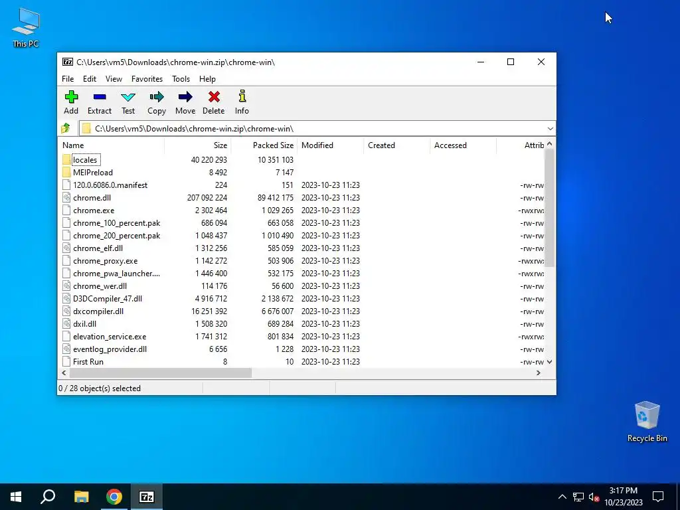Click the eventlog_provider.dll file icon
680x510 pixels.
[x=66, y=349]
